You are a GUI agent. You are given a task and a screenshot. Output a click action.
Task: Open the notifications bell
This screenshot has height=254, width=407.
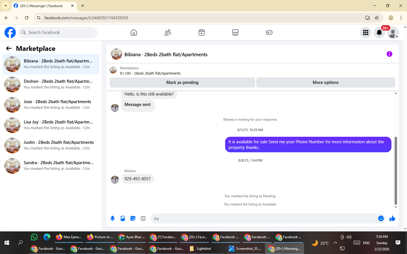379,32
